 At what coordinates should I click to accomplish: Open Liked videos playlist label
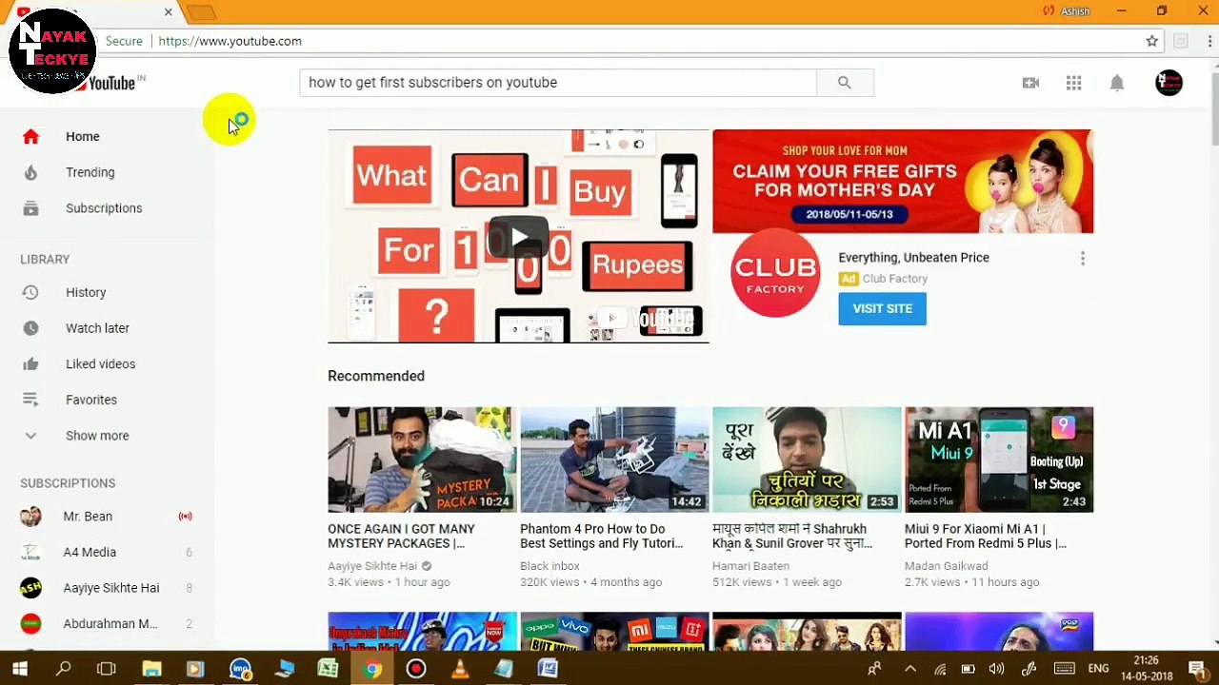pos(100,363)
